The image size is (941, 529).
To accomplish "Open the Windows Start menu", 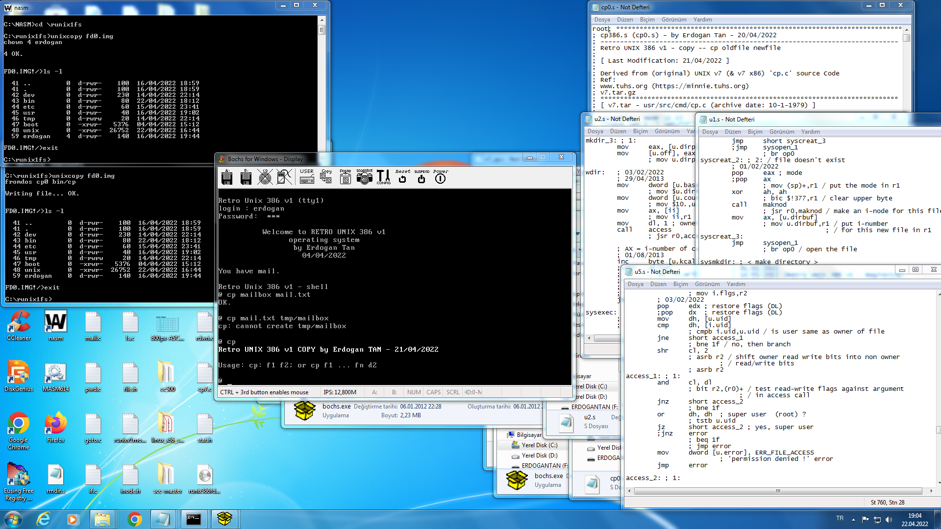I will tap(13, 519).
